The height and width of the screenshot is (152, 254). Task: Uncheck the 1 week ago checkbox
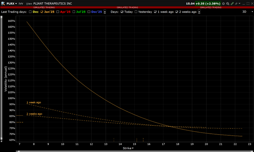(x=155, y=12)
